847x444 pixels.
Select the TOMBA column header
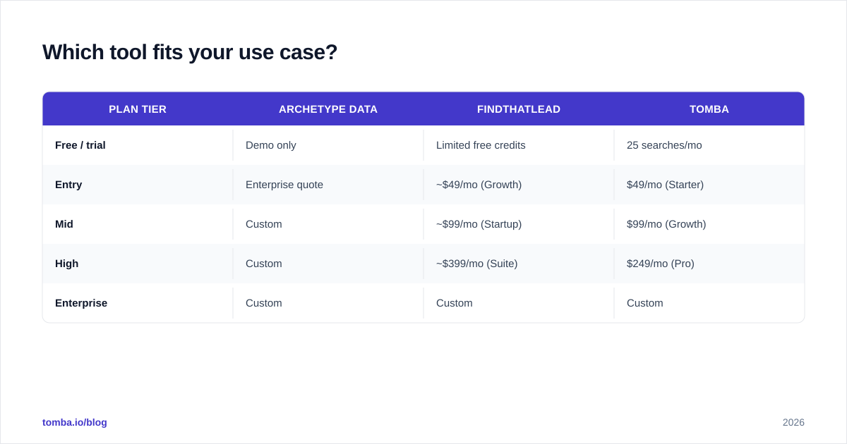(x=709, y=109)
